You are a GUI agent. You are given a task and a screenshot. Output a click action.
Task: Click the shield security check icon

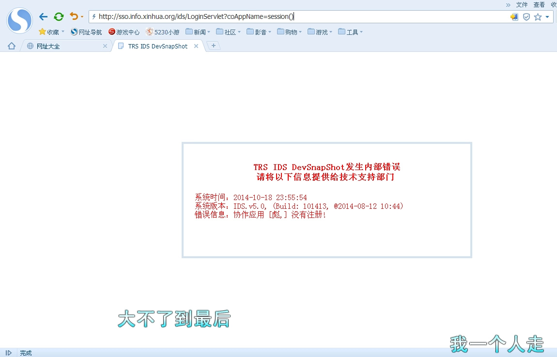[526, 16]
